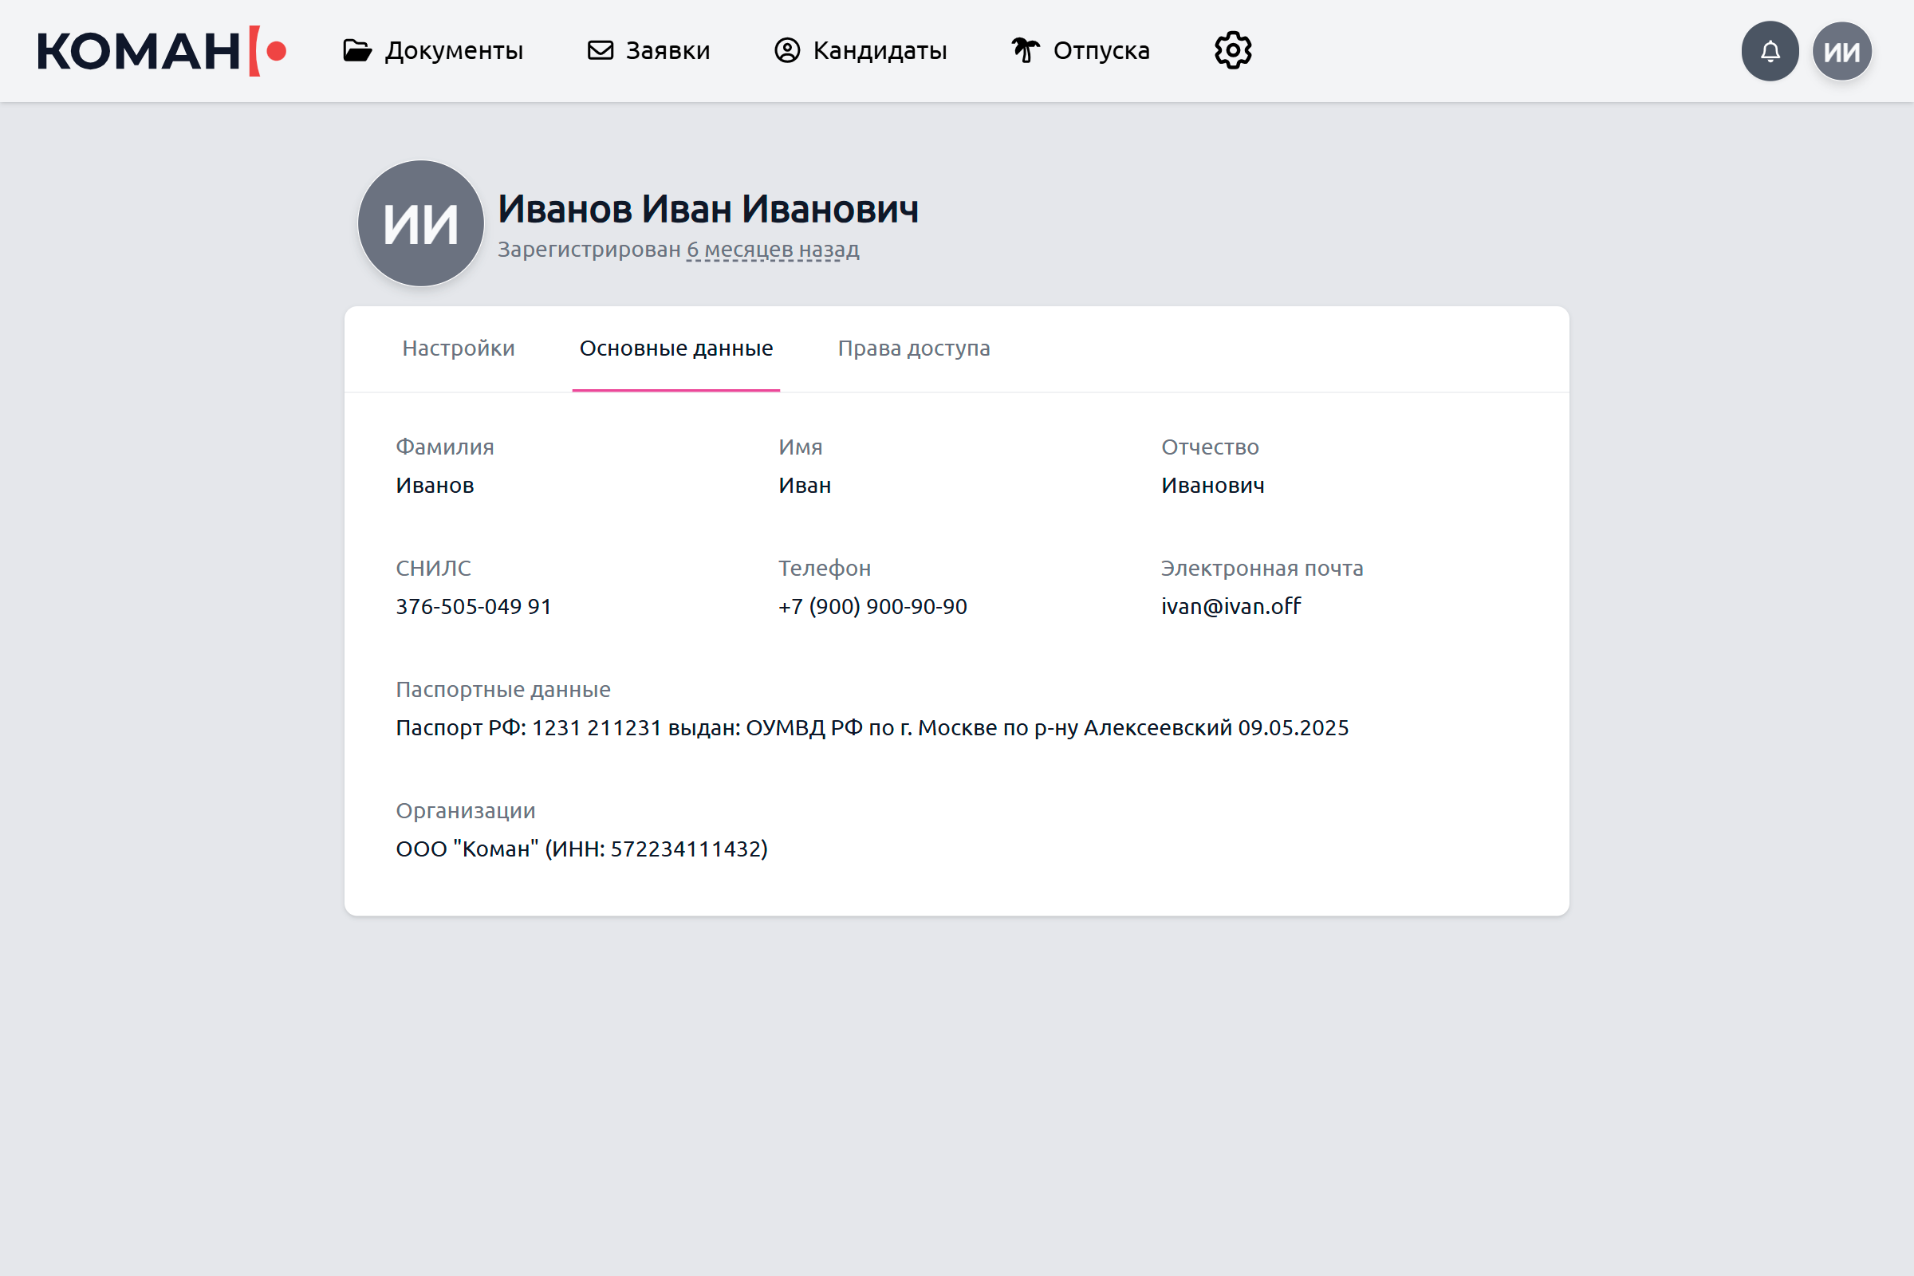Open the Отпуска section
Image resolution: width=1914 pixels, height=1276 pixels.
(x=1101, y=50)
